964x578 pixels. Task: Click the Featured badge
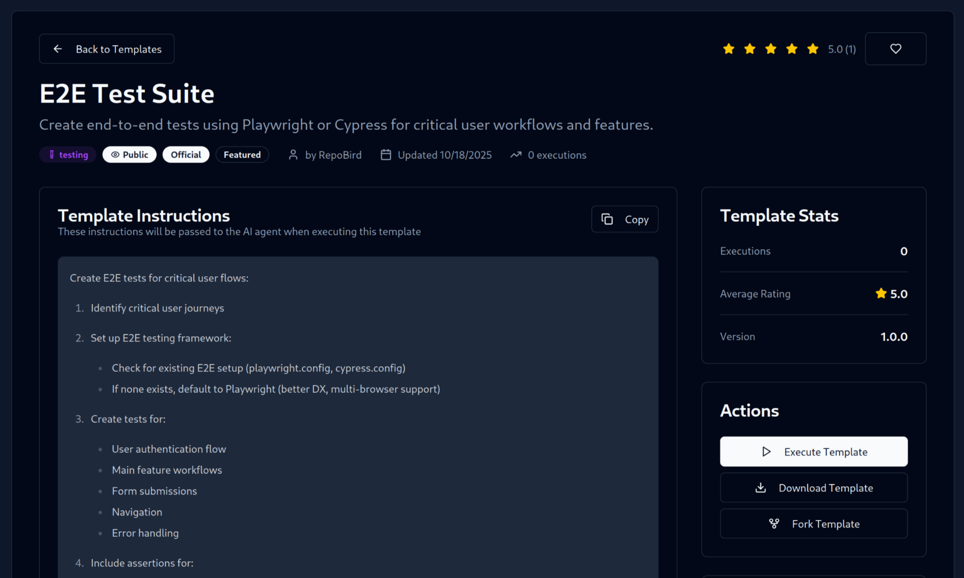242,155
